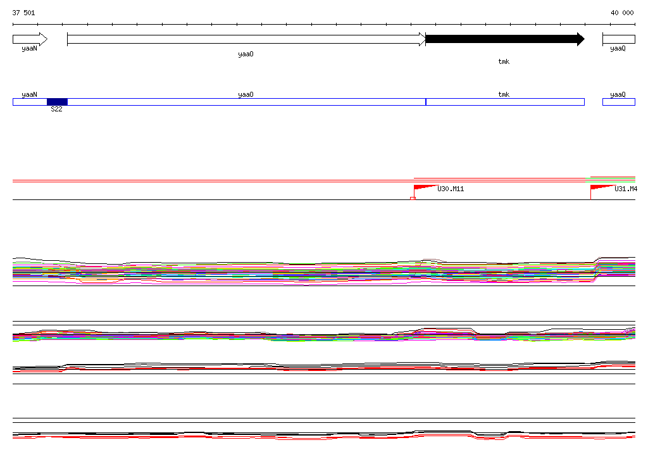The image size is (648, 452).
Task: Click the black tmk gene arrow
Action: pyautogui.click(x=505, y=39)
